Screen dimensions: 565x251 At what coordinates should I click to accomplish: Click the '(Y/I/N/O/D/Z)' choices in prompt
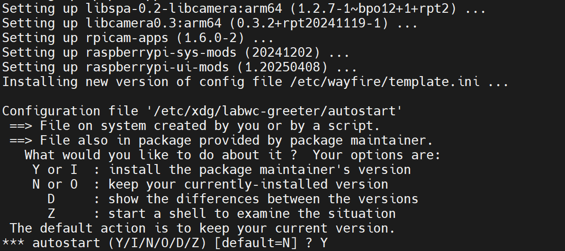tap(157, 243)
